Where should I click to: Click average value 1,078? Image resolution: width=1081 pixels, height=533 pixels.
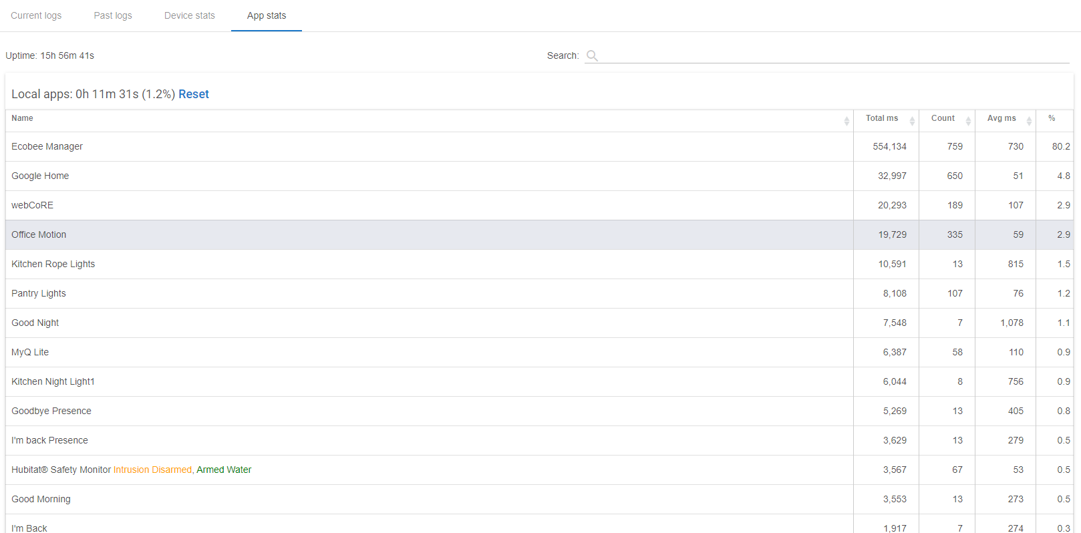point(1012,323)
